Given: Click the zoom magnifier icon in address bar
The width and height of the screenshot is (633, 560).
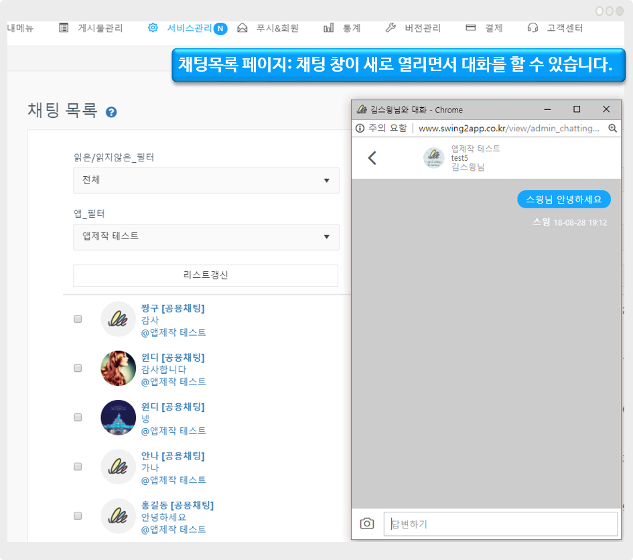Looking at the screenshot, I should coord(612,128).
